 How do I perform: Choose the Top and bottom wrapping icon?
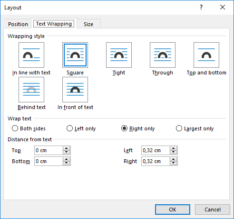click(x=206, y=55)
